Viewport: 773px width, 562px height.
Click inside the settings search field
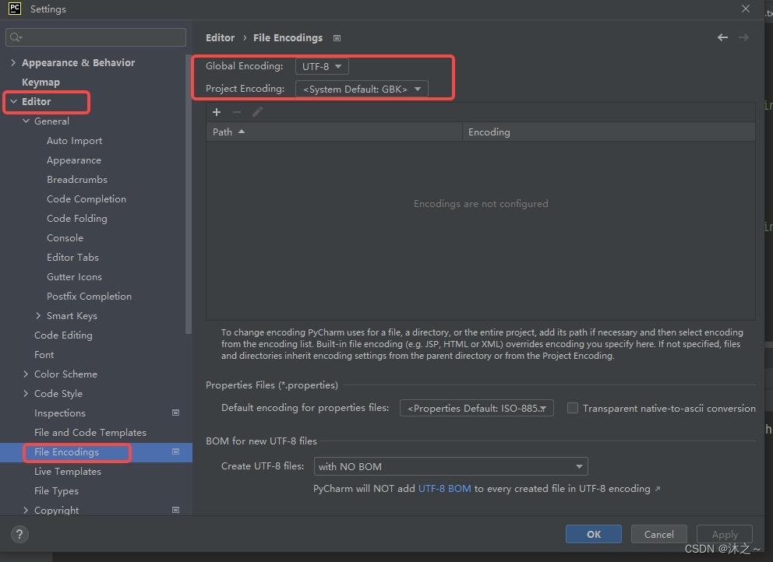[94, 37]
